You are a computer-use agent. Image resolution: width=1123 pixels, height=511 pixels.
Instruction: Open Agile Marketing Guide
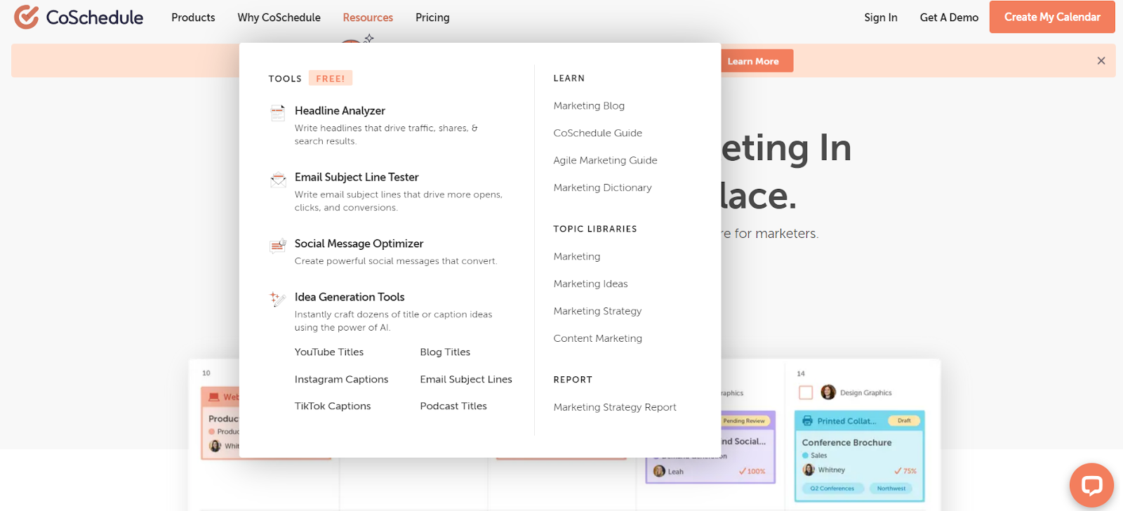(x=605, y=160)
